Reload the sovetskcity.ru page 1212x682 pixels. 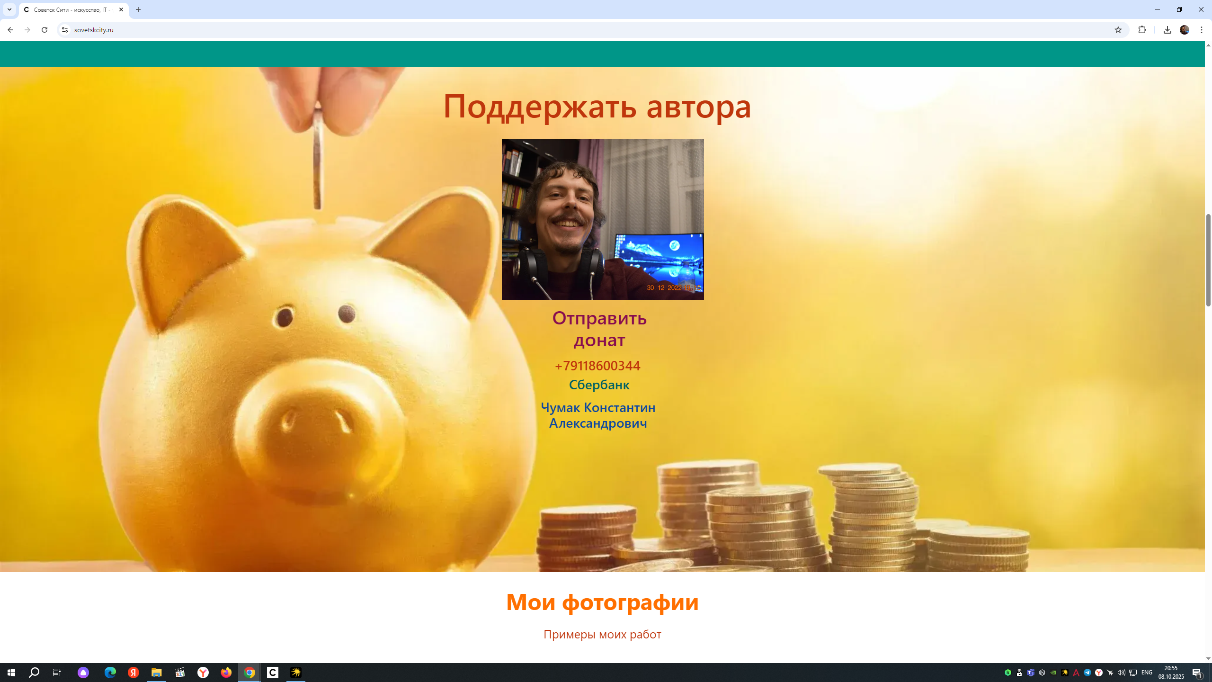coord(45,30)
